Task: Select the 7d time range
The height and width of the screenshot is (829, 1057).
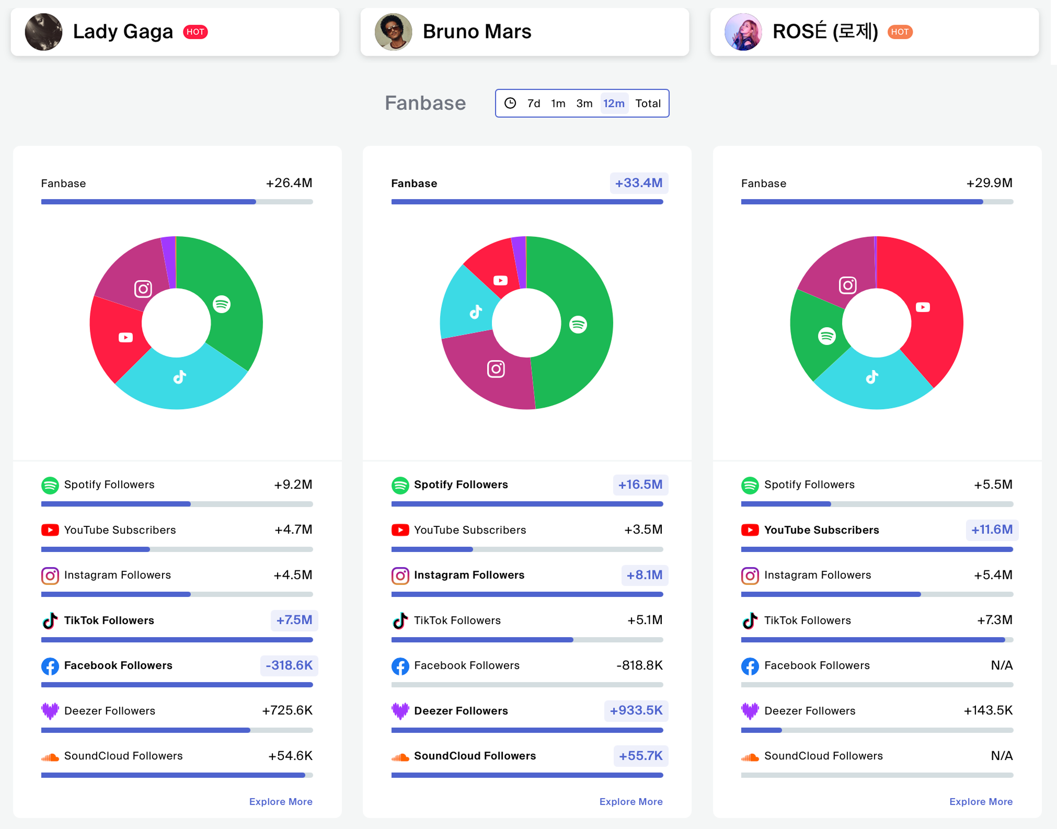Action: coord(534,103)
